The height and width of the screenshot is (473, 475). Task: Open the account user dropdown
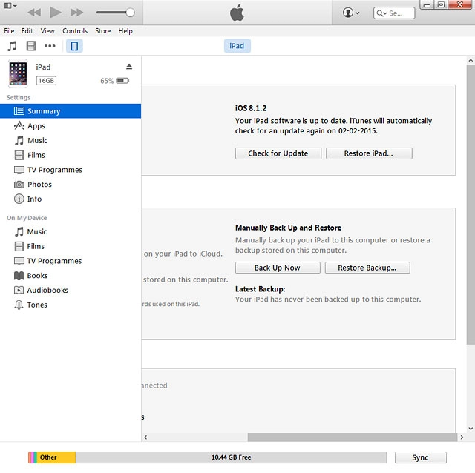(351, 13)
